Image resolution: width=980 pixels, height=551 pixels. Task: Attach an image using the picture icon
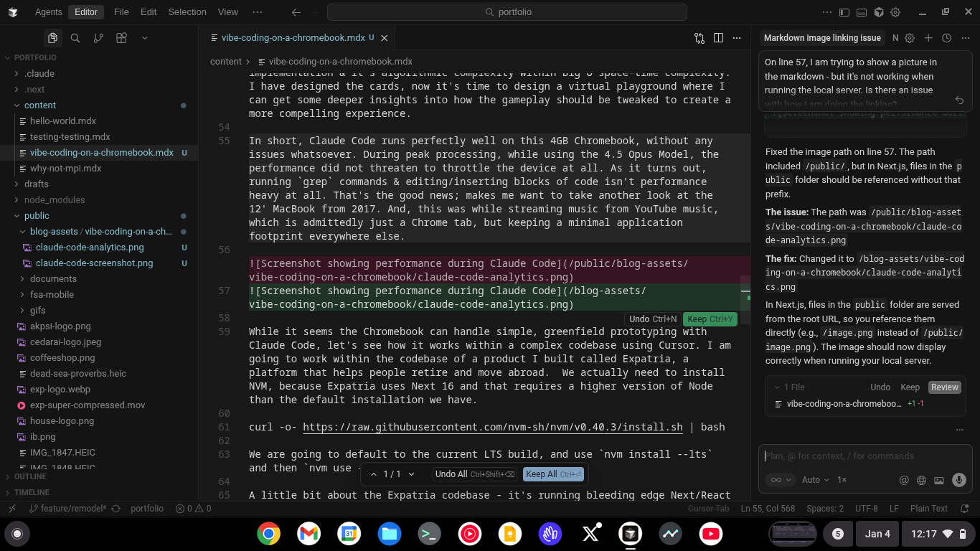941,479
